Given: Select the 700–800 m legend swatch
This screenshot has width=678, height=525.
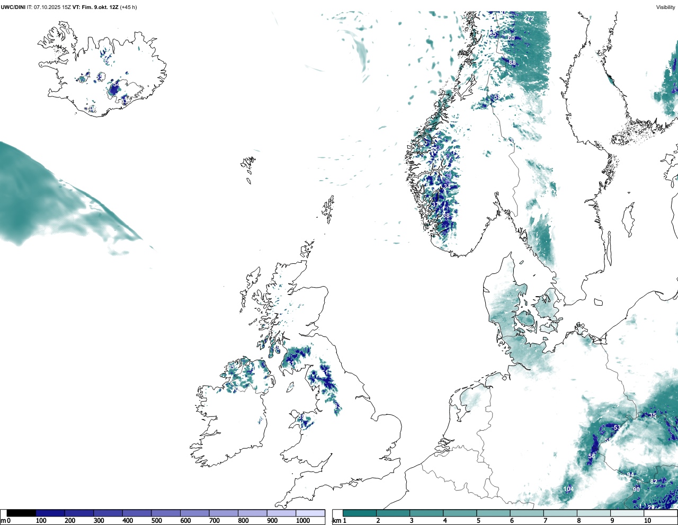Looking at the screenshot, I should [x=224, y=513].
